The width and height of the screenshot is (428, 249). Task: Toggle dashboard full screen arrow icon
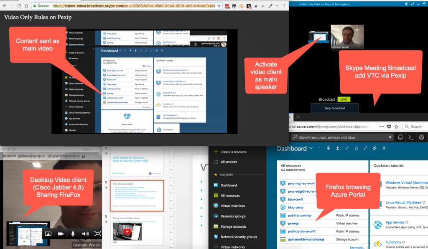[x=365, y=148]
